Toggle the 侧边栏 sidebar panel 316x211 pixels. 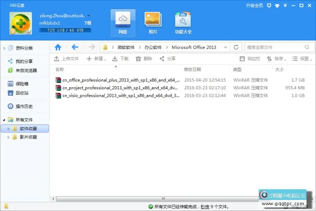point(250,58)
